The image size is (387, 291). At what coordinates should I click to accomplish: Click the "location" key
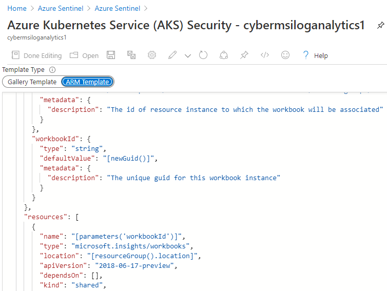pyautogui.click(x=59, y=256)
